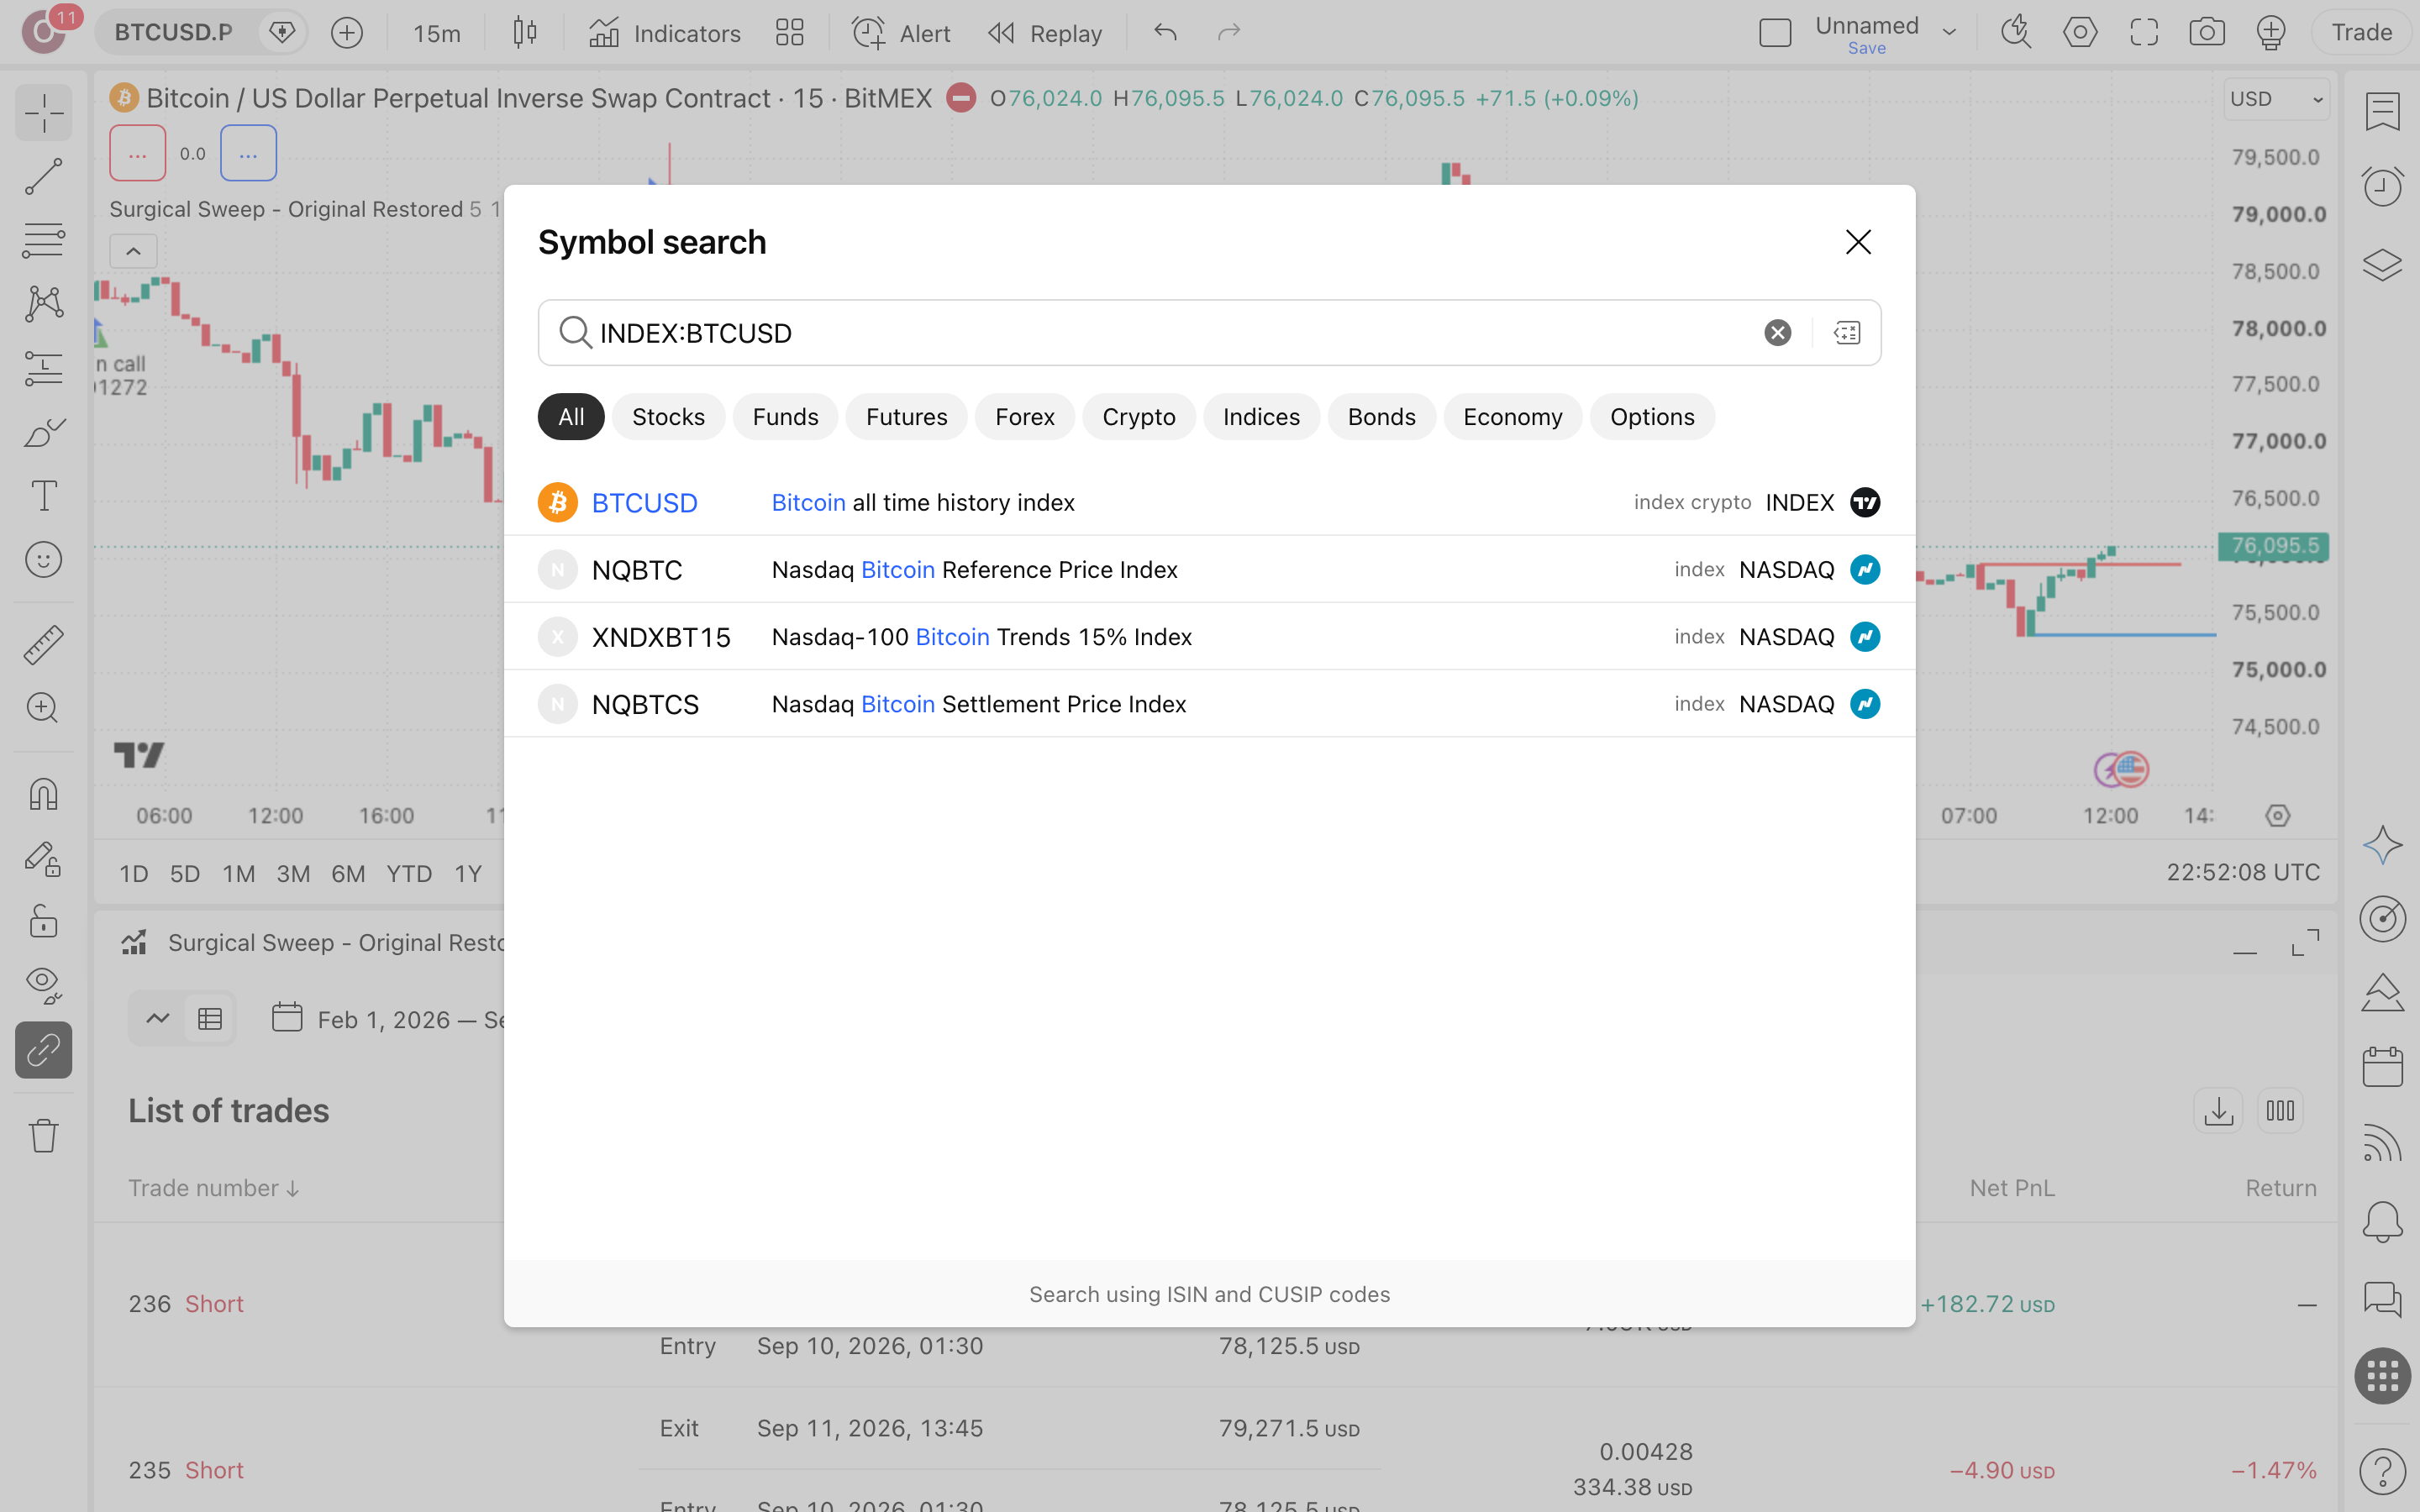Choose NQBTC Nasdaq Bitcoin Reference Price Index
The height and width of the screenshot is (1512, 2420).
point(1209,569)
